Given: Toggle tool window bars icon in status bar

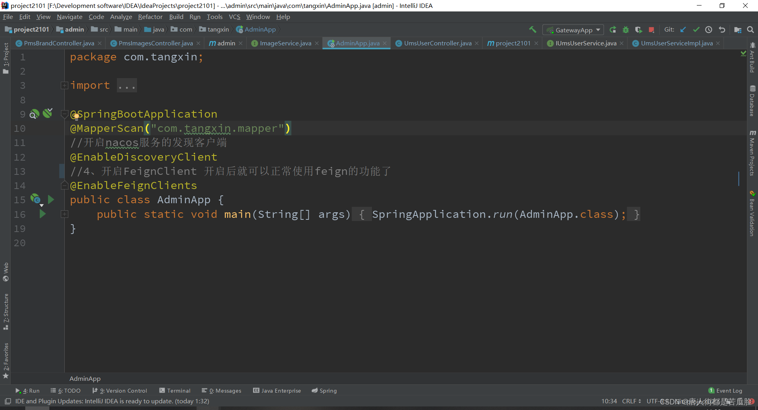Looking at the screenshot, I should pyautogui.click(x=8, y=401).
